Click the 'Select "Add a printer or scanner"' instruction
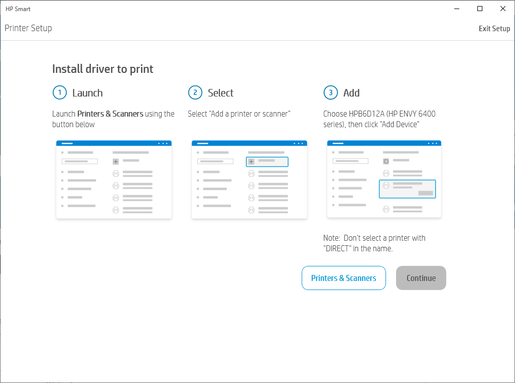The width and height of the screenshot is (515, 383). click(x=239, y=114)
